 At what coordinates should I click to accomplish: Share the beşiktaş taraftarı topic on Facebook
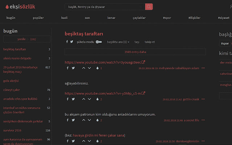tap(67, 42)
